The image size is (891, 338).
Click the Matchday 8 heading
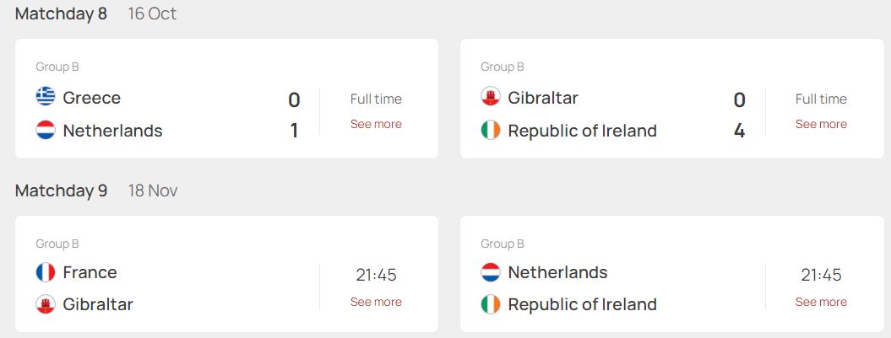61,13
